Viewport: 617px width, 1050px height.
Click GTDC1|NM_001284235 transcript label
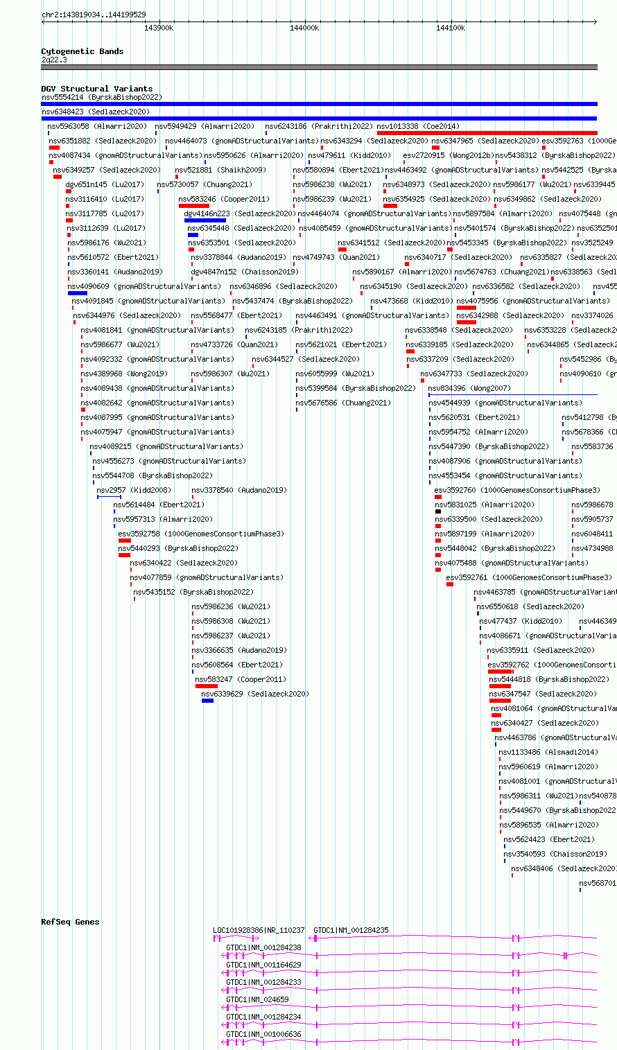351,930
